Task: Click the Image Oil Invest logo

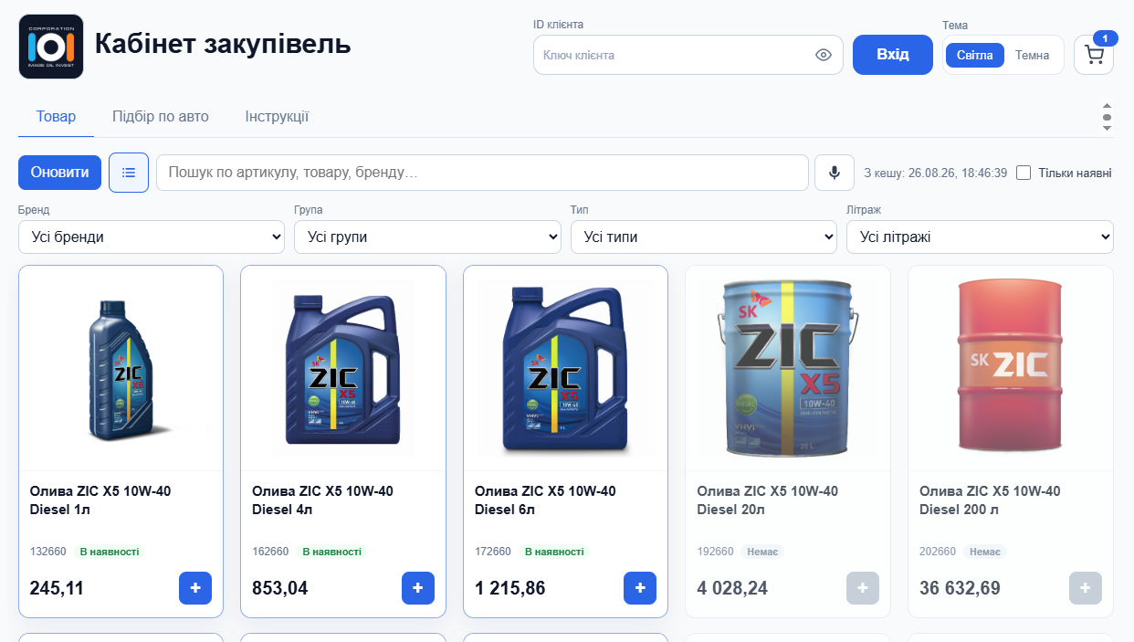Action: tap(51, 47)
